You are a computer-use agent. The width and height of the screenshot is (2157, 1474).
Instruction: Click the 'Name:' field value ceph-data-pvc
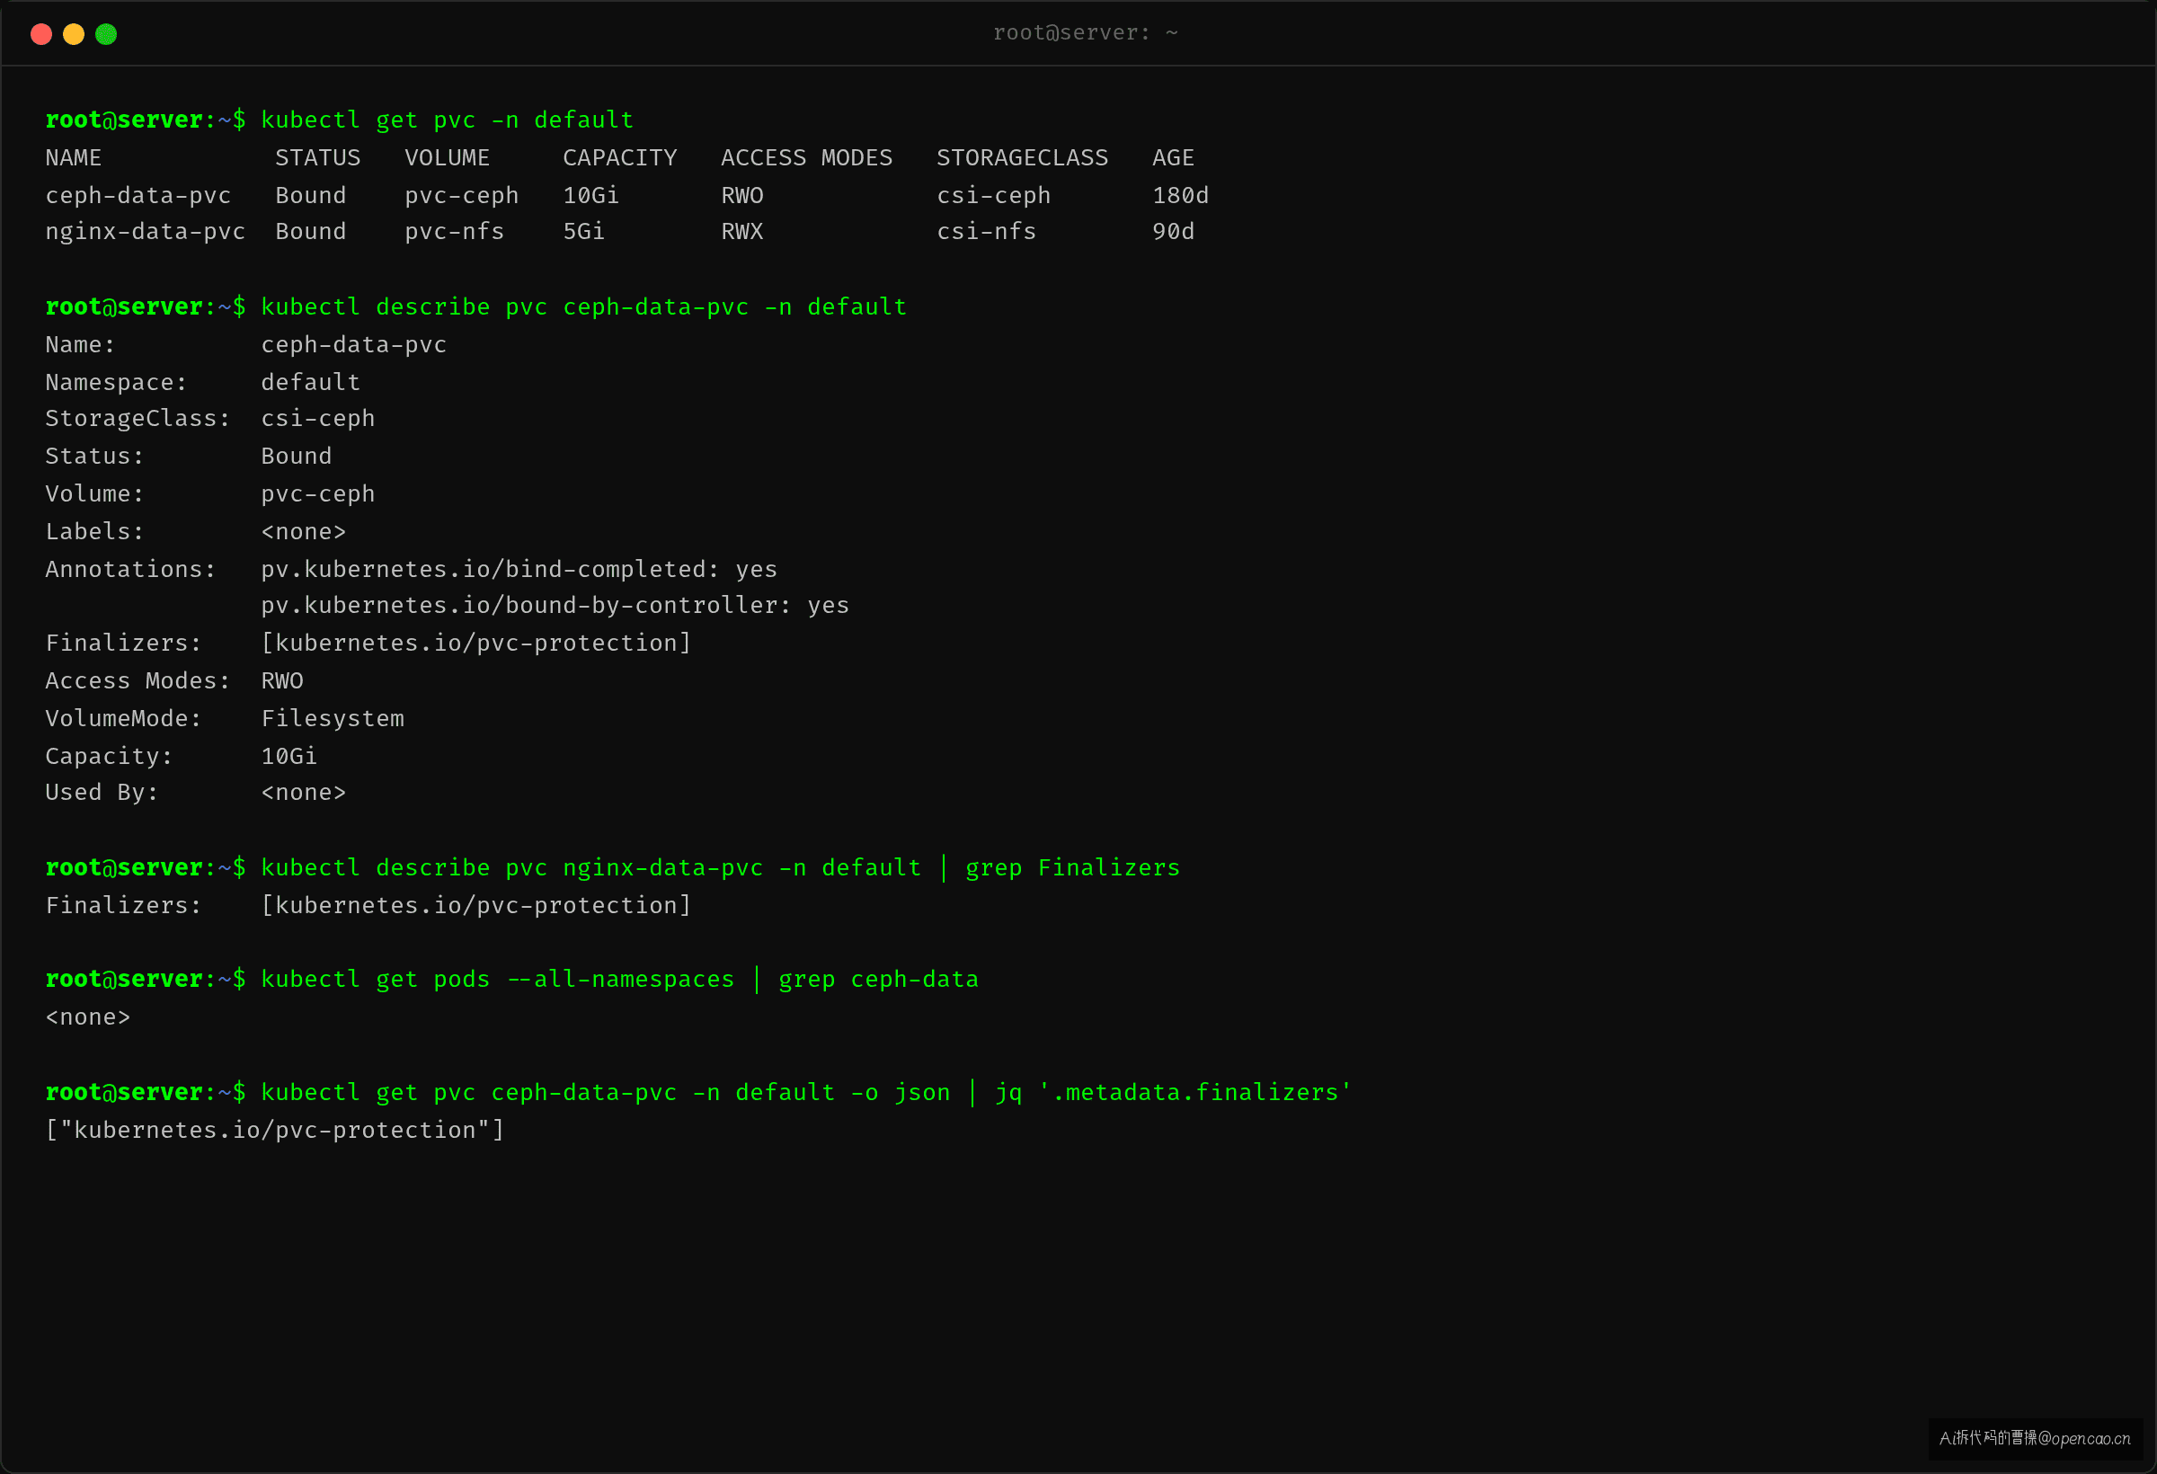point(353,345)
